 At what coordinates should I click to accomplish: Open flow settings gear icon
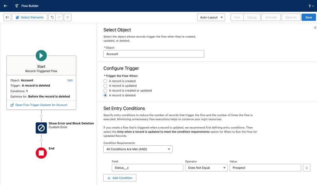pos(68,17)
